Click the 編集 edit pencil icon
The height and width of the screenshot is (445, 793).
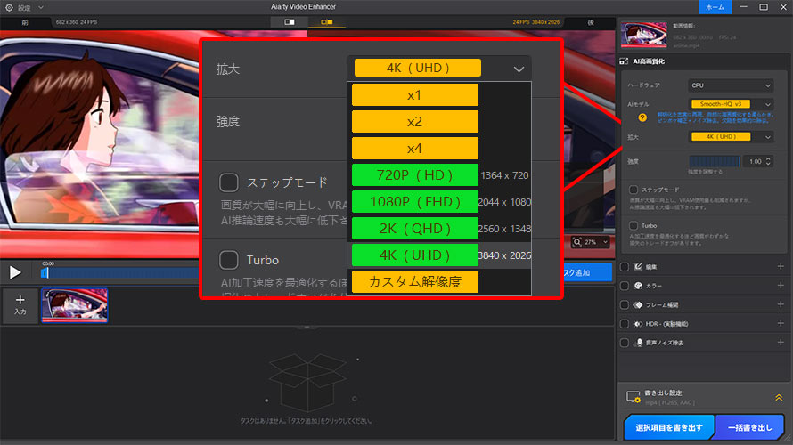click(638, 267)
